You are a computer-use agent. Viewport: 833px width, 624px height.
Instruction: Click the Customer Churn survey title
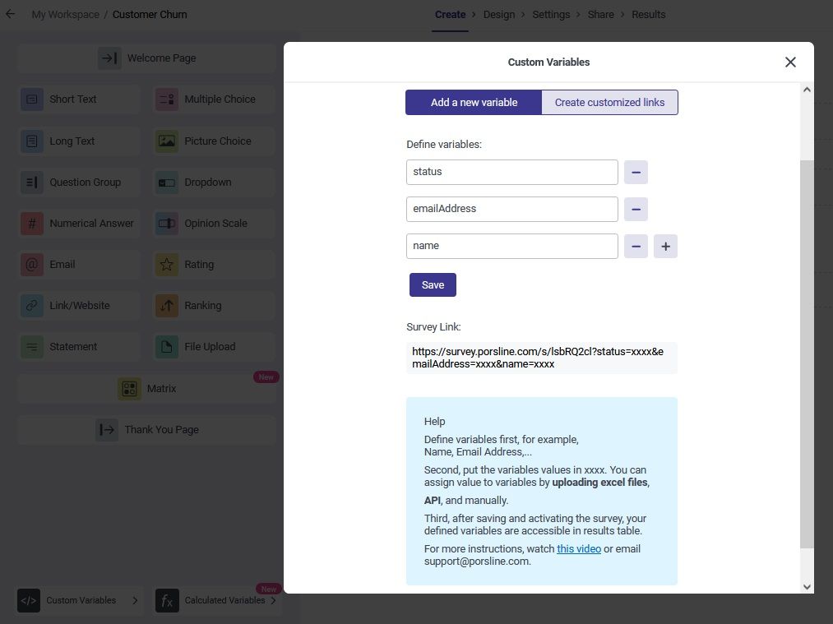[x=150, y=14]
